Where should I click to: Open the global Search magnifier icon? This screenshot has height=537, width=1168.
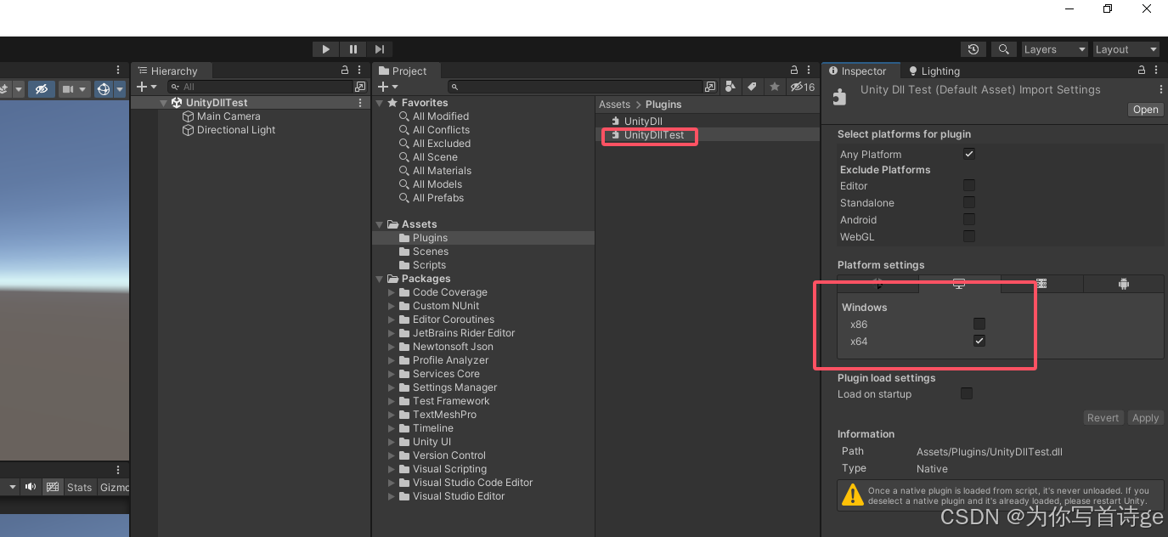pos(1003,49)
